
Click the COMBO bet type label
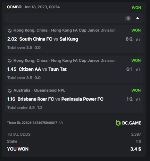pyautogui.click(x=14, y=7)
